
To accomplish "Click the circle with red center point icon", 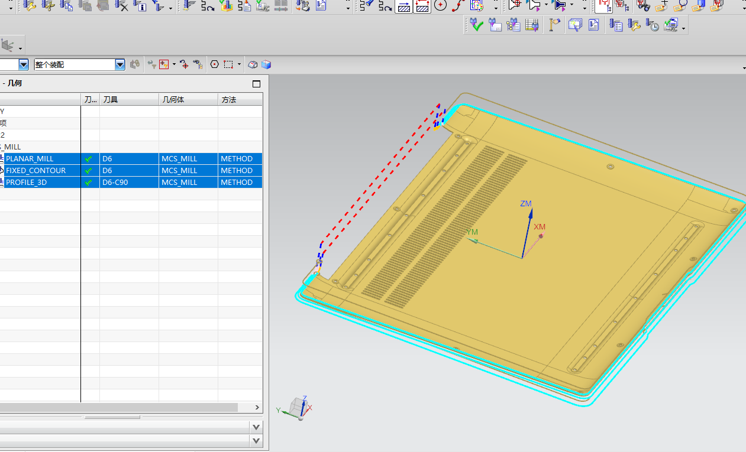I will click(440, 5).
